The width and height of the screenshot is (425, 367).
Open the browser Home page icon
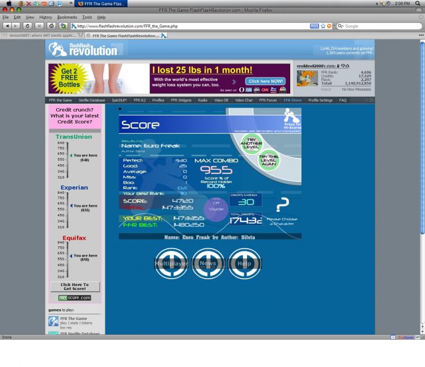click(x=51, y=26)
